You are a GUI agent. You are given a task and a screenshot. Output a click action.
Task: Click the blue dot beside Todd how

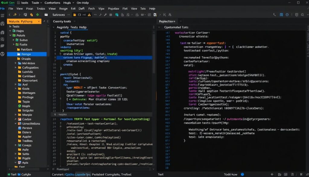click(242, 175)
